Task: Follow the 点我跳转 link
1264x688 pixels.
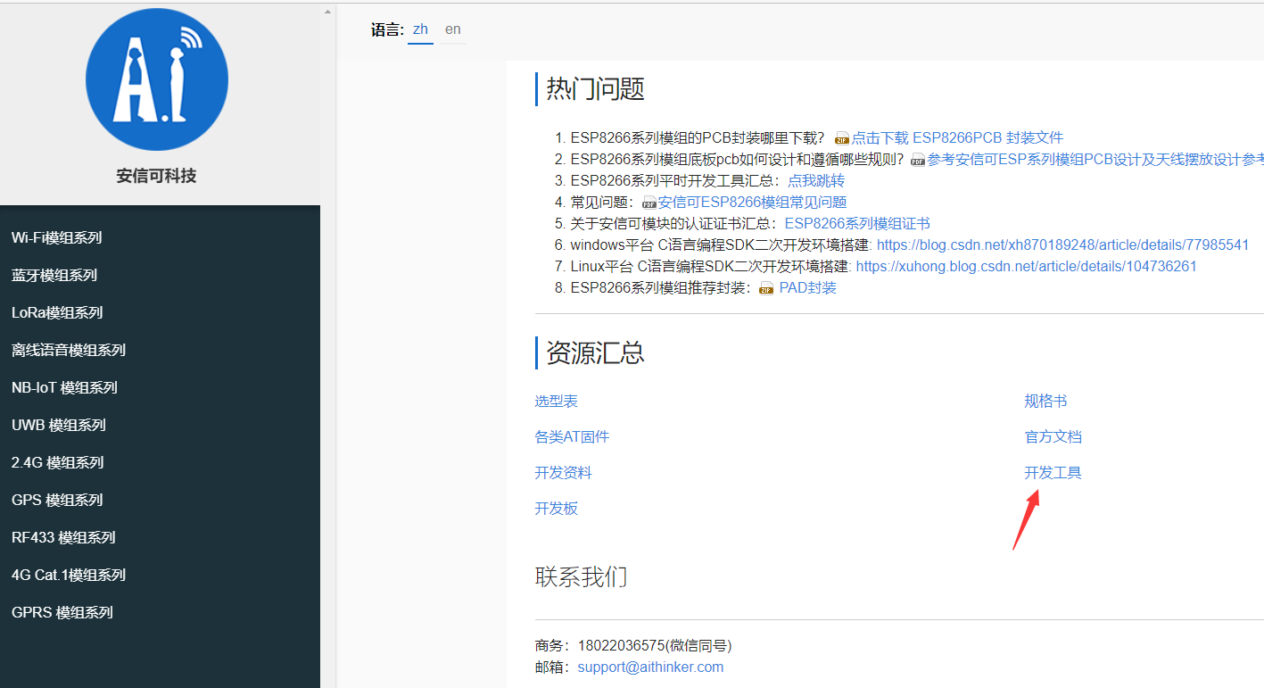Action: [x=815, y=181]
